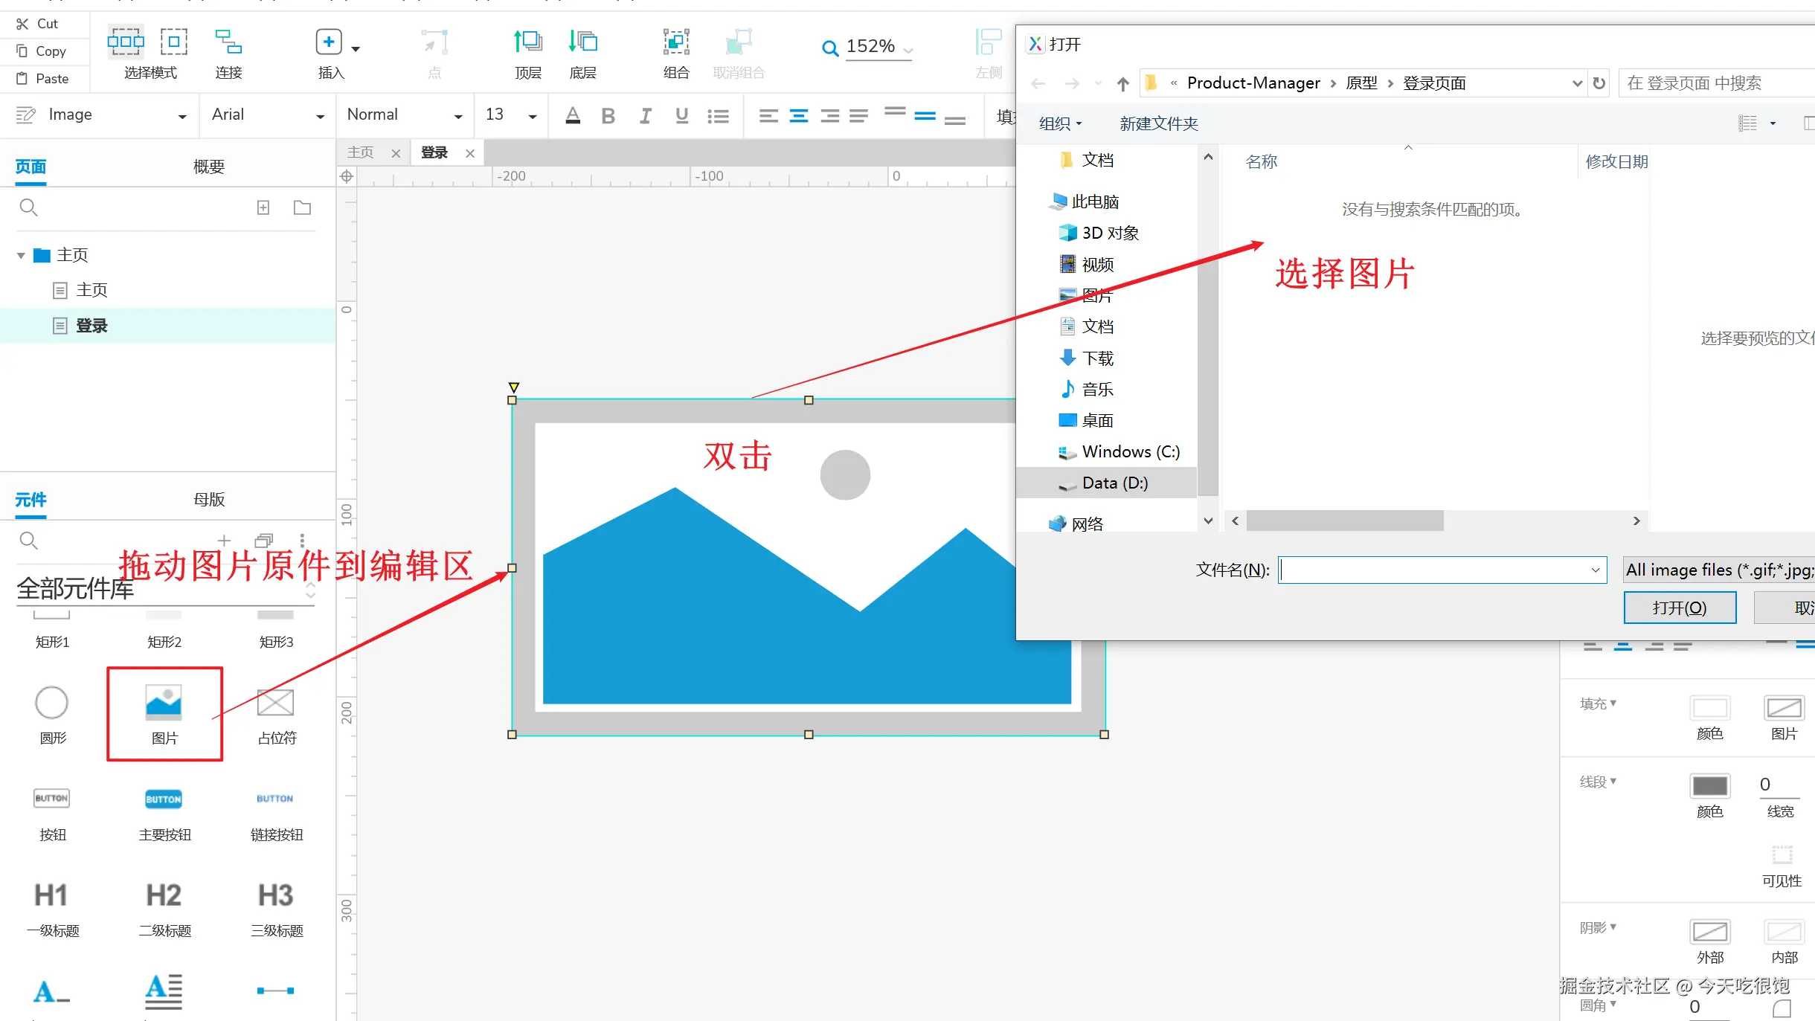Click the line color swatch (线段 颜色)
The image size is (1815, 1021).
pyautogui.click(x=1709, y=786)
